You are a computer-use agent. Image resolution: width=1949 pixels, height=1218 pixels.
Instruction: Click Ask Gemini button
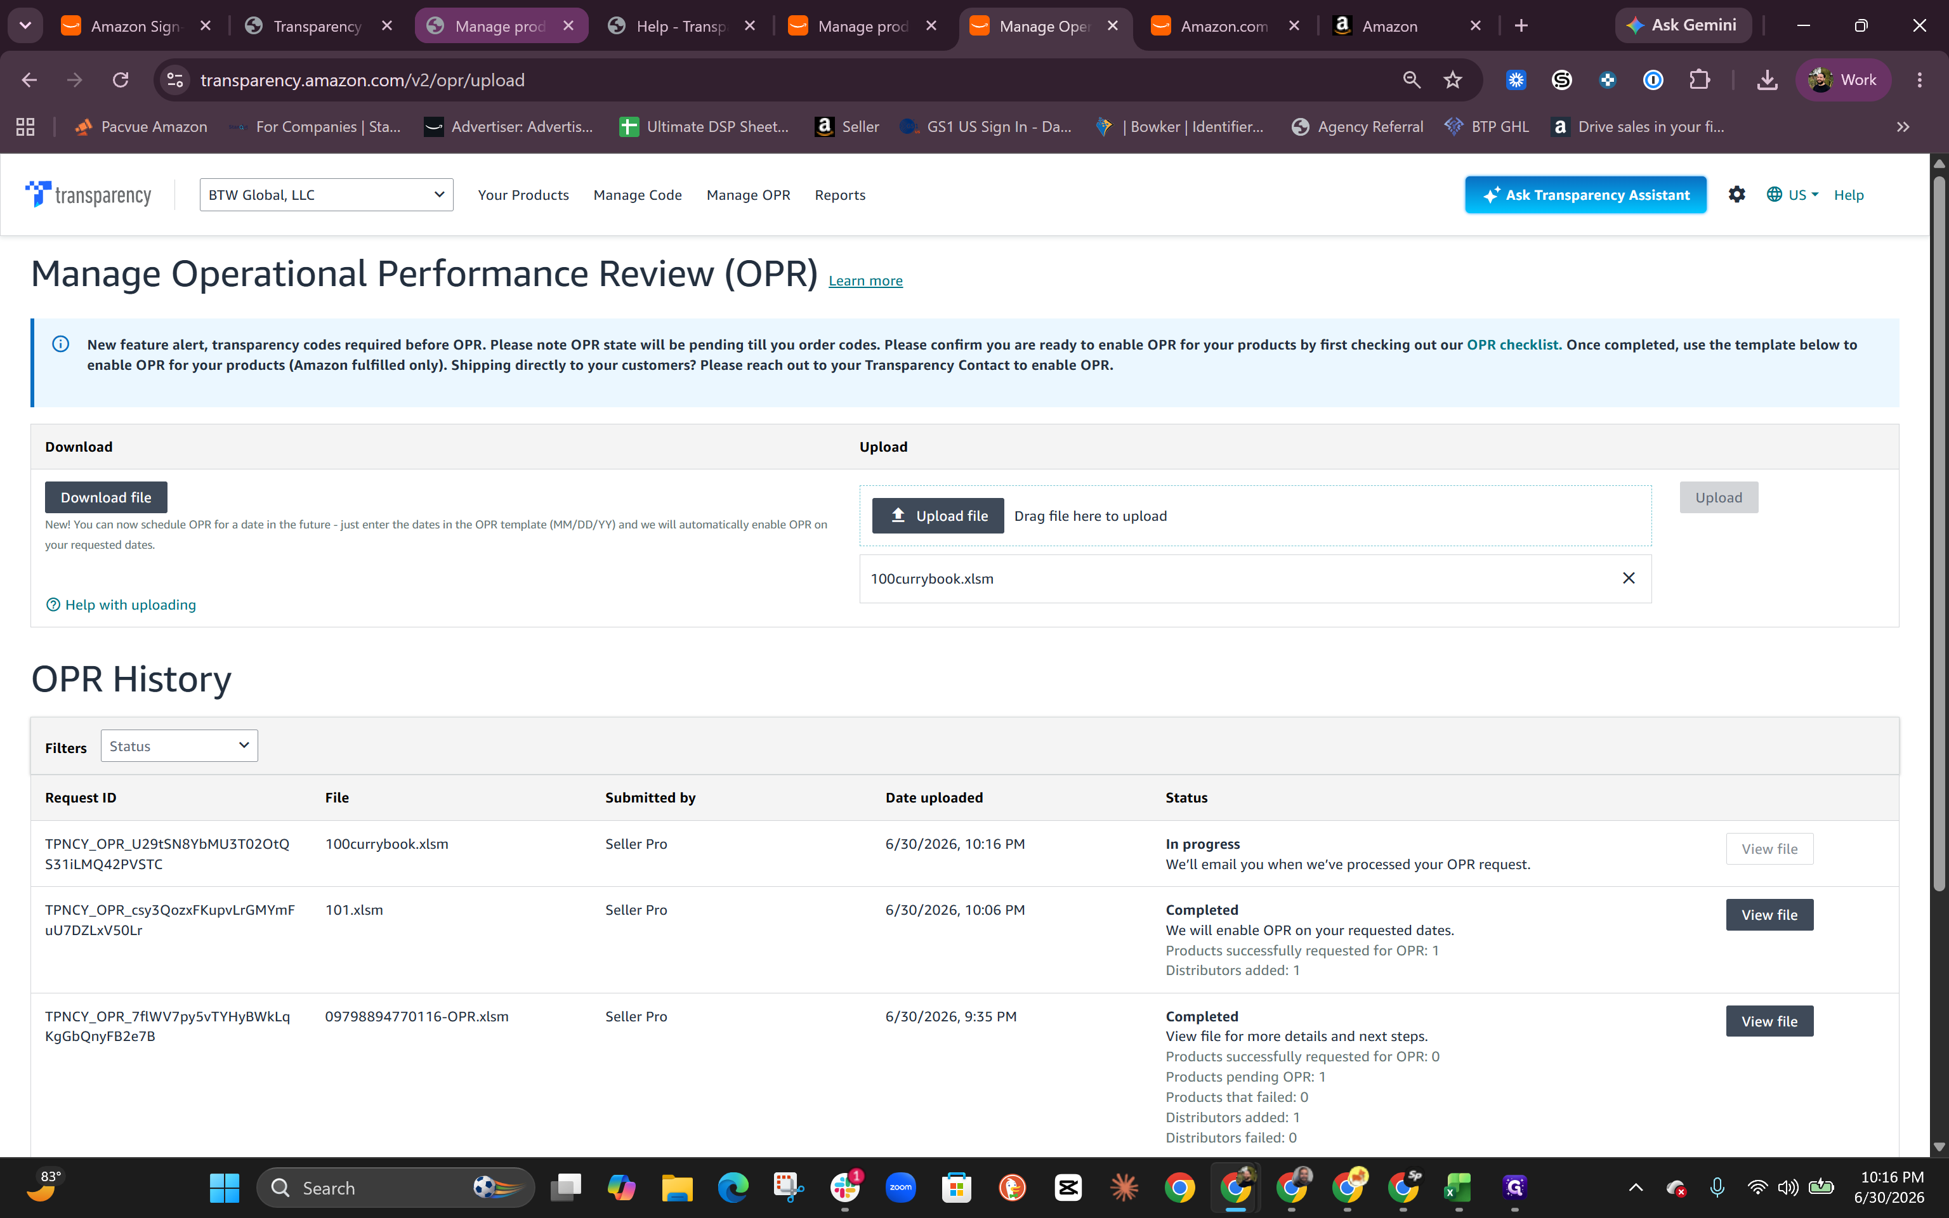click(x=1683, y=25)
